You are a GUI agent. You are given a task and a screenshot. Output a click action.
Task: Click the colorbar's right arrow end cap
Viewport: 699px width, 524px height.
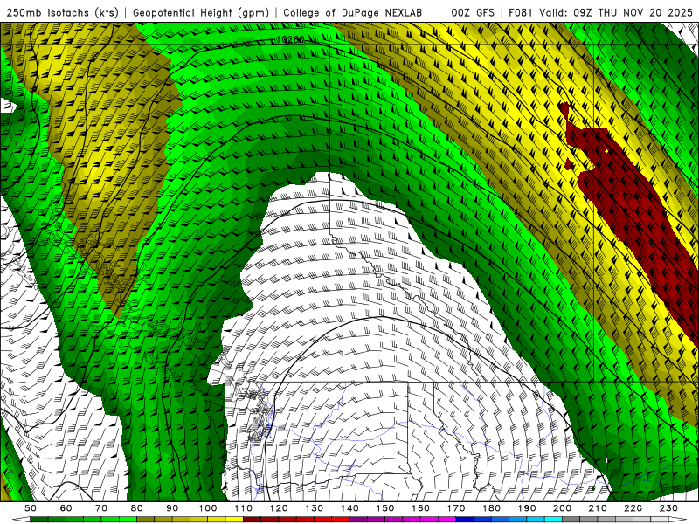click(x=678, y=520)
